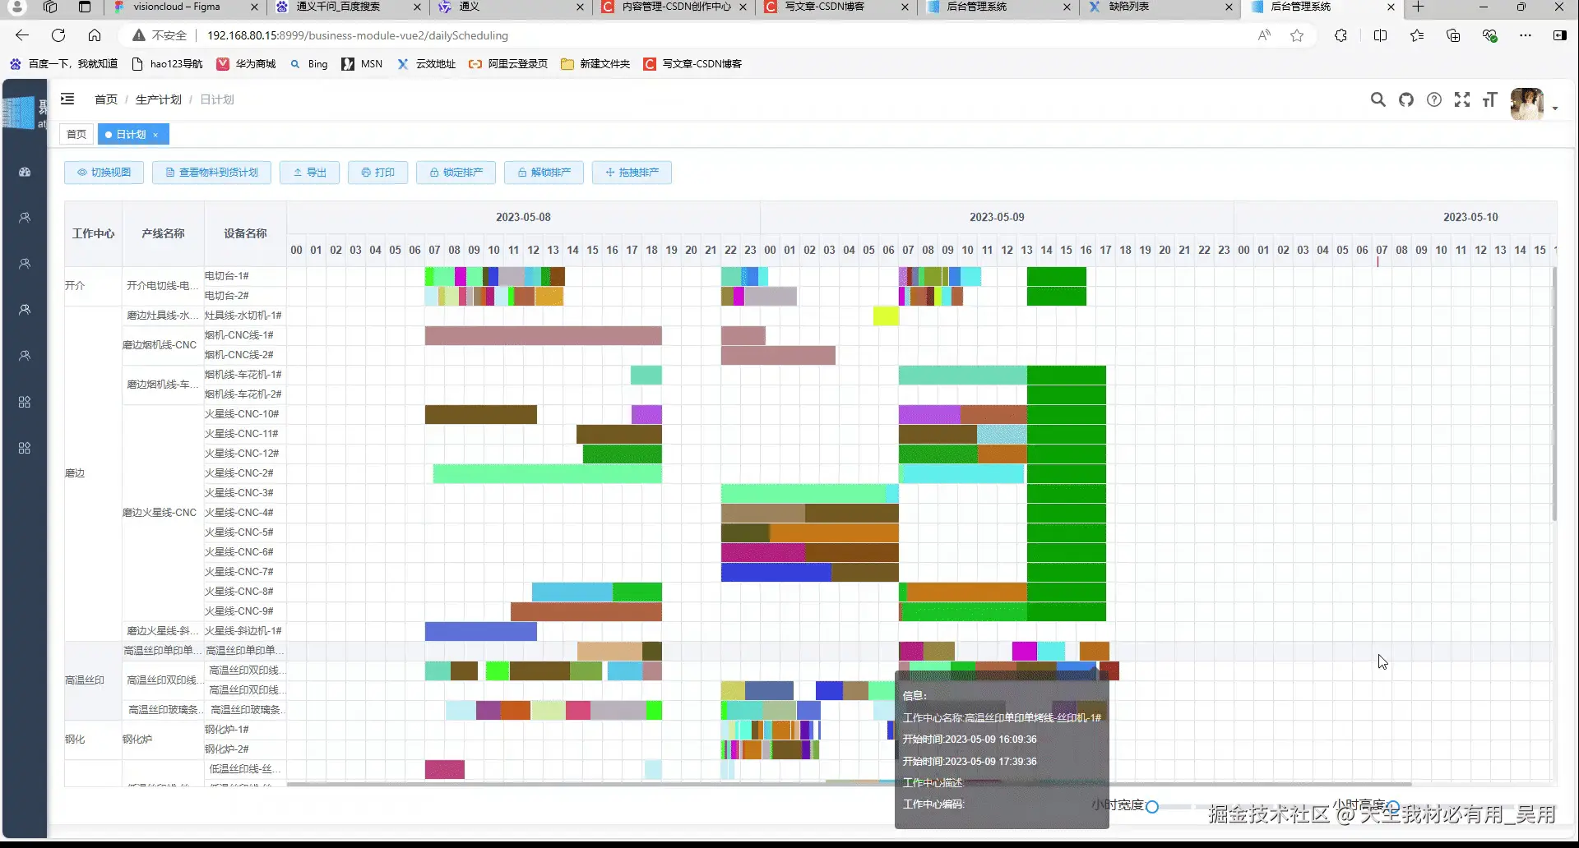
Task: Select the 日计划 page tab
Action: [131, 134]
